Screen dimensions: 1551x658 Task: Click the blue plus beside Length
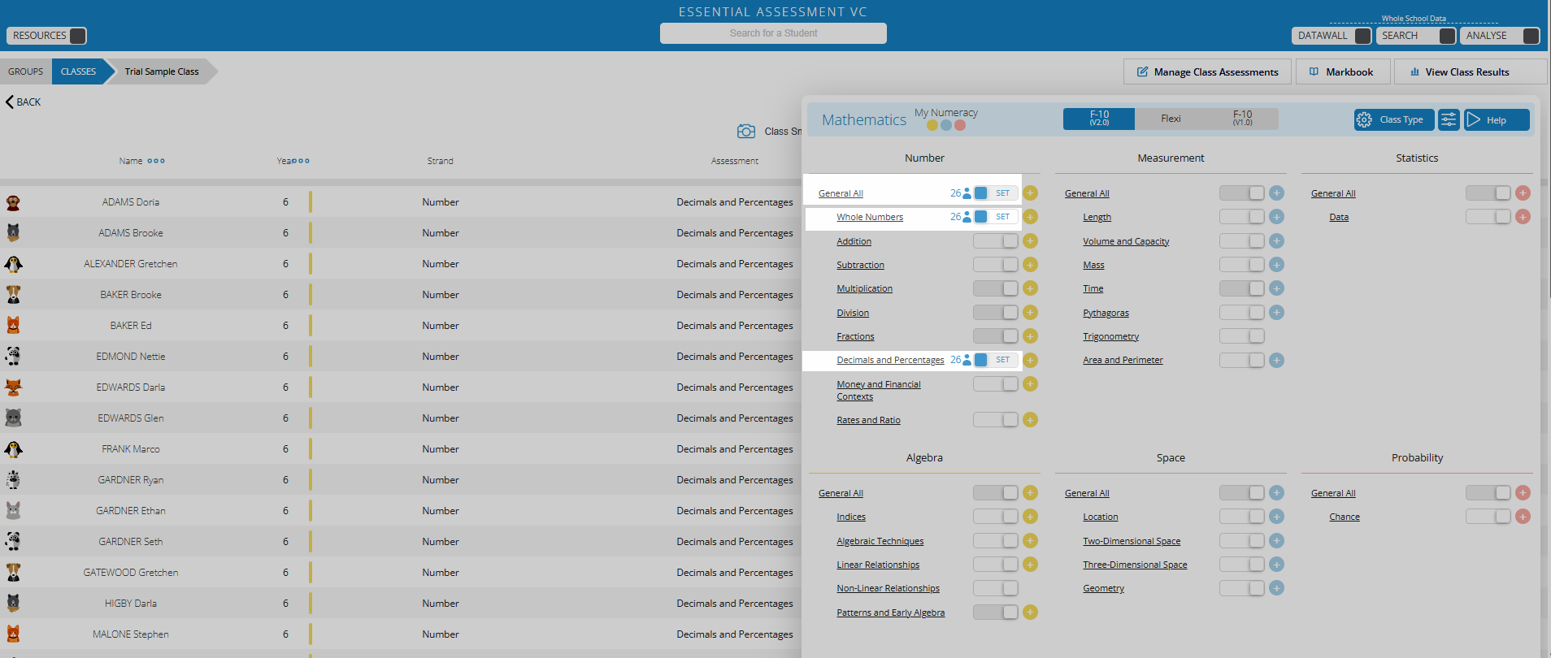[x=1276, y=217]
